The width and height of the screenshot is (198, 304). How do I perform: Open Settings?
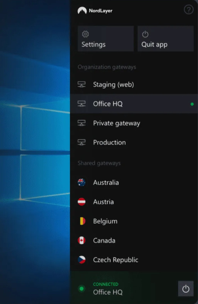(x=106, y=39)
